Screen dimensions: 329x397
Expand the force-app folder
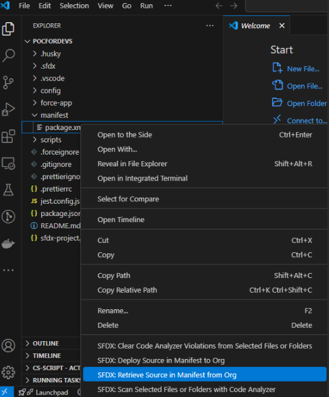pos(35,103)
